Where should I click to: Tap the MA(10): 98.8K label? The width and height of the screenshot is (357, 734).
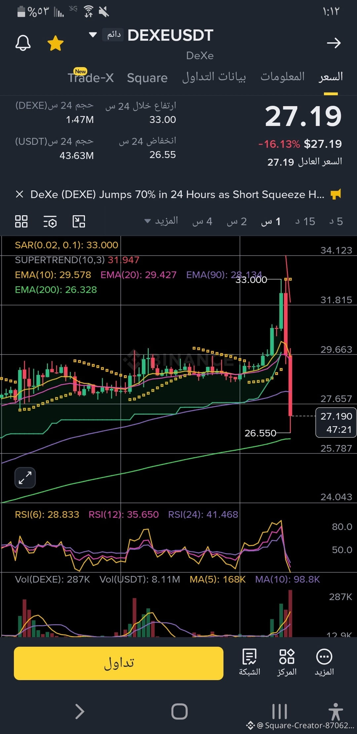288,579
